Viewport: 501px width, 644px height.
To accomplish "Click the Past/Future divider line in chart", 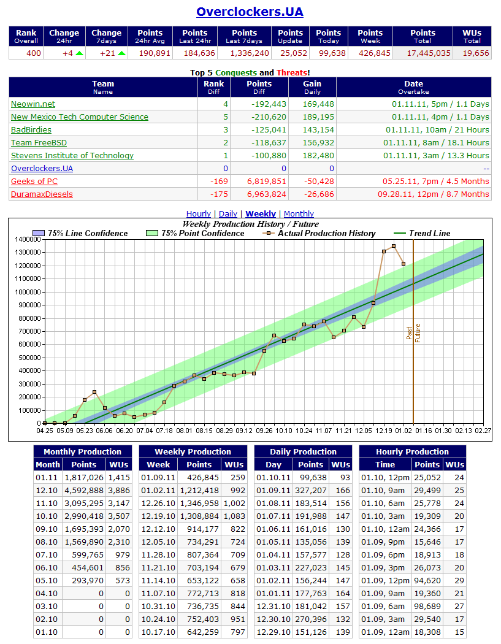I will click(x=413, y=331).
